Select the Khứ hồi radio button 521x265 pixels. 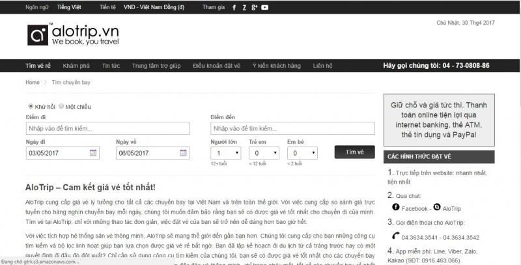(31, 106)
